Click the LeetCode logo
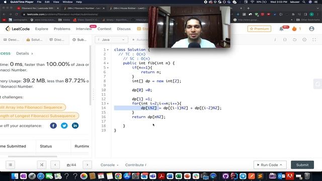Image resolution: width=322 pixels, height=181 pixels. click(x=18, y=29)
